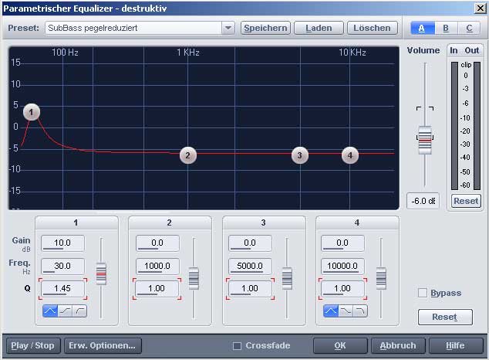Open Erw. Optionen advanced options
The height and width of the screenshot is (360, 489).
click(103, 345)
